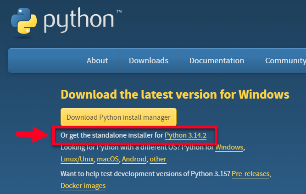Viewport: 306px width, 194px height.
Task: Choose the Linux/Unix downloads link
Action: coord(77,159)
